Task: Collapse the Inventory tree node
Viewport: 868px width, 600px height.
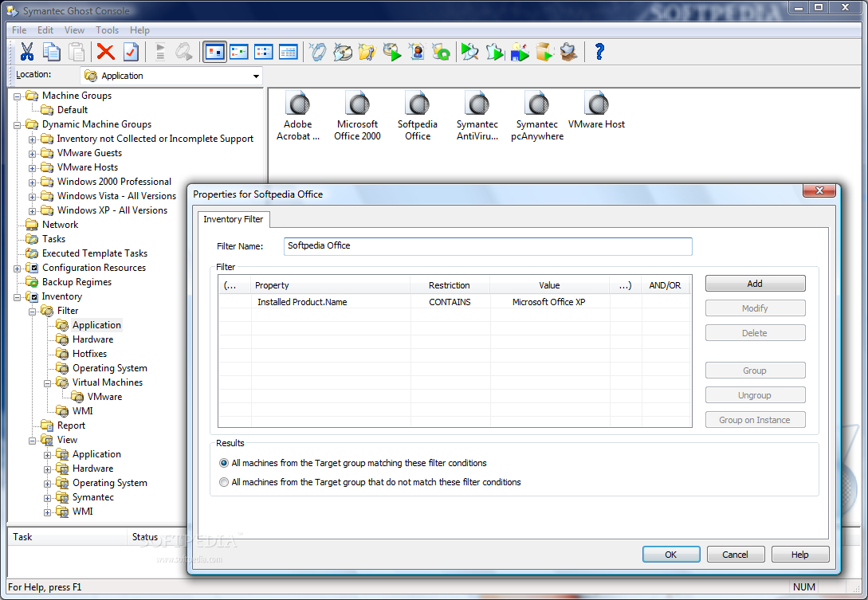Action: pos(18,297)
